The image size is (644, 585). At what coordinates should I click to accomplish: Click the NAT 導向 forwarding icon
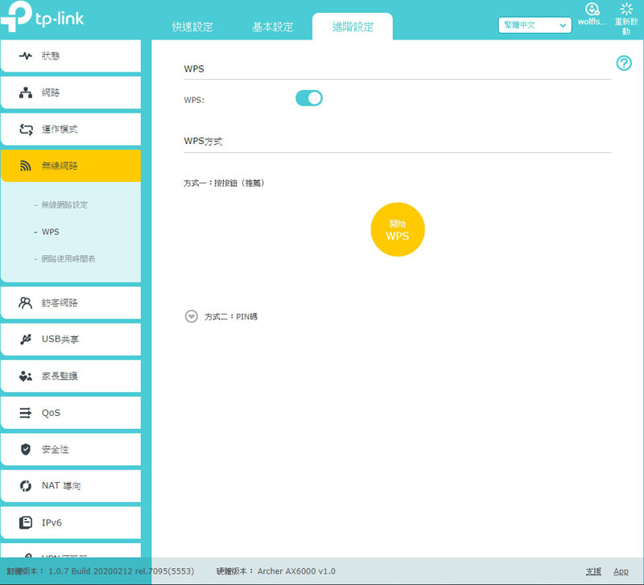point(26,486)
